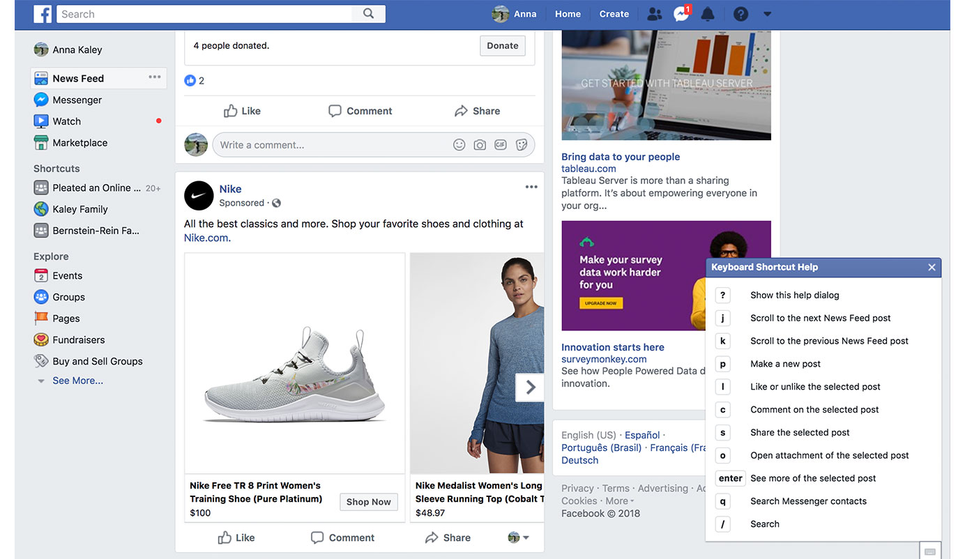
Task: Click the Shop Now button
Action: coord(369,502)
